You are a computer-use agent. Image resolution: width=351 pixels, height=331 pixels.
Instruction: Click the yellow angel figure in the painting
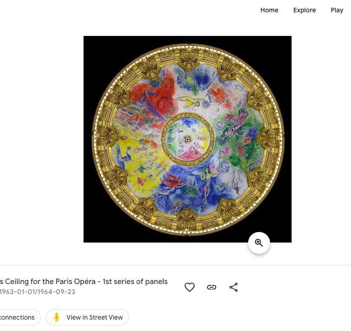(189, 102)
